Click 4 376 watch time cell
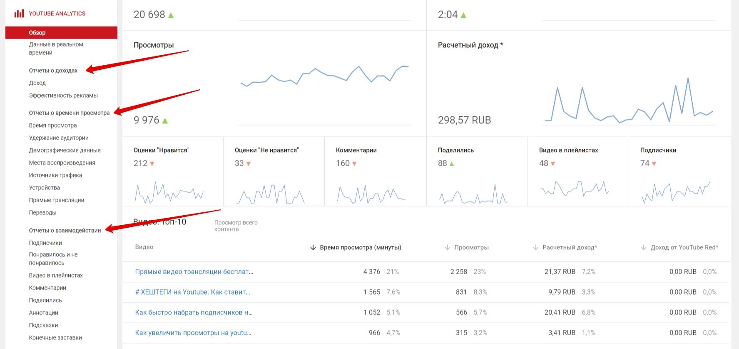Viewport: 739px width, 349px height. pyautogui.click(x=372, y=272)
